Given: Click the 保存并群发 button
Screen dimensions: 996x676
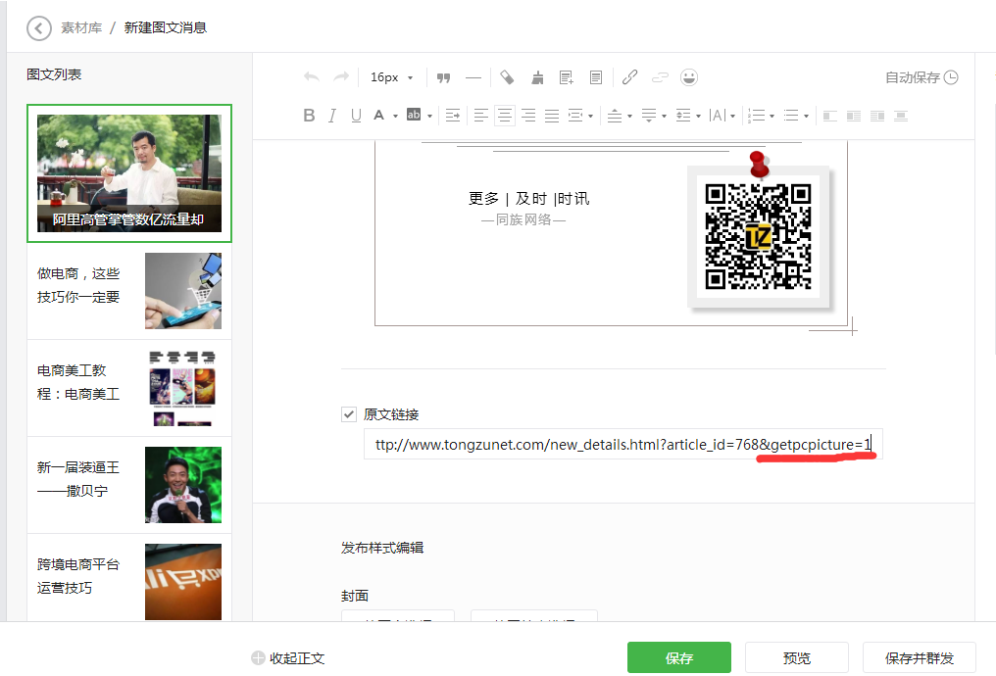Looking at the screenshot, I should pos(920,657).
